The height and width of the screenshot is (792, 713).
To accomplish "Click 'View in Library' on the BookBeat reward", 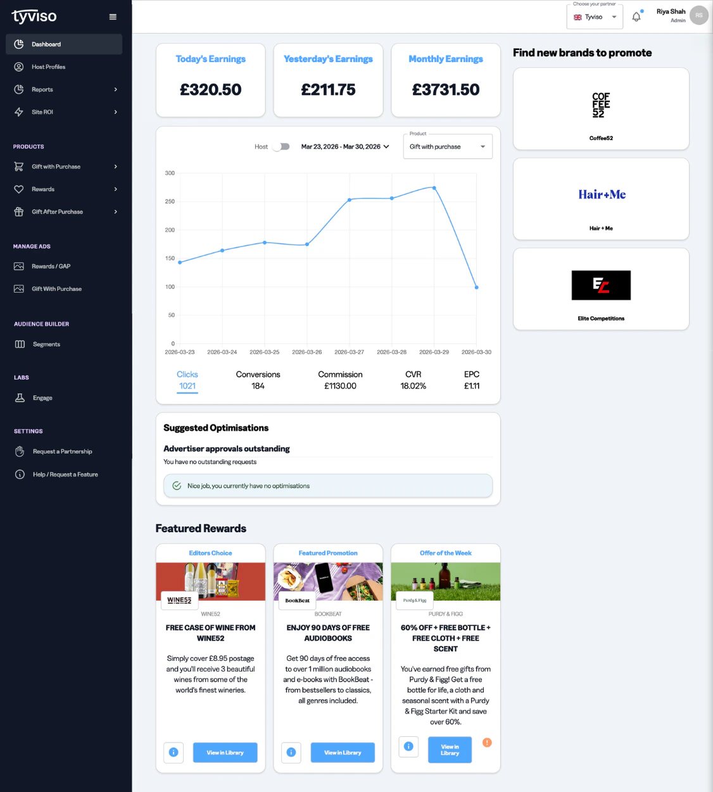I will [x=343, y=753].
